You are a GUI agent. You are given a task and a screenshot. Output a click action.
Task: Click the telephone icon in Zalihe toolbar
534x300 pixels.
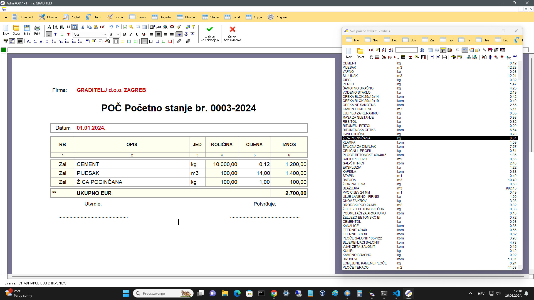click(484, 50)
